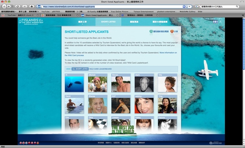Click the RSS feed icon in address bar
The width and height of the screenshot is (245, 148).
click(x=184, y=7)
